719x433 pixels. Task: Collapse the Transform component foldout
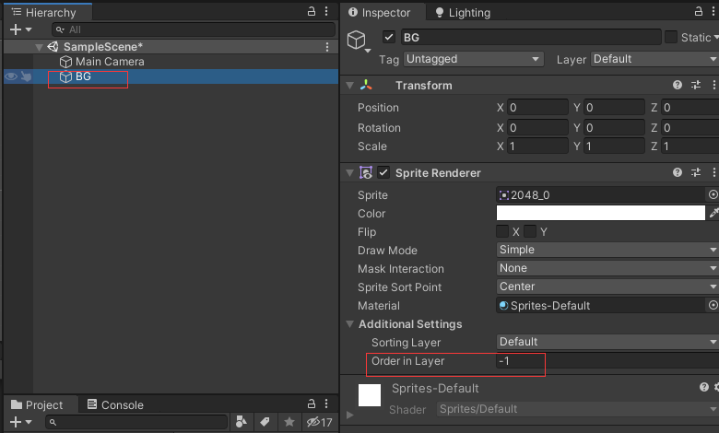pos(350,86)
